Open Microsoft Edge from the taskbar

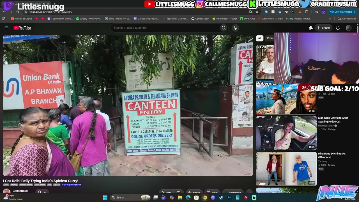click(188, 198)
